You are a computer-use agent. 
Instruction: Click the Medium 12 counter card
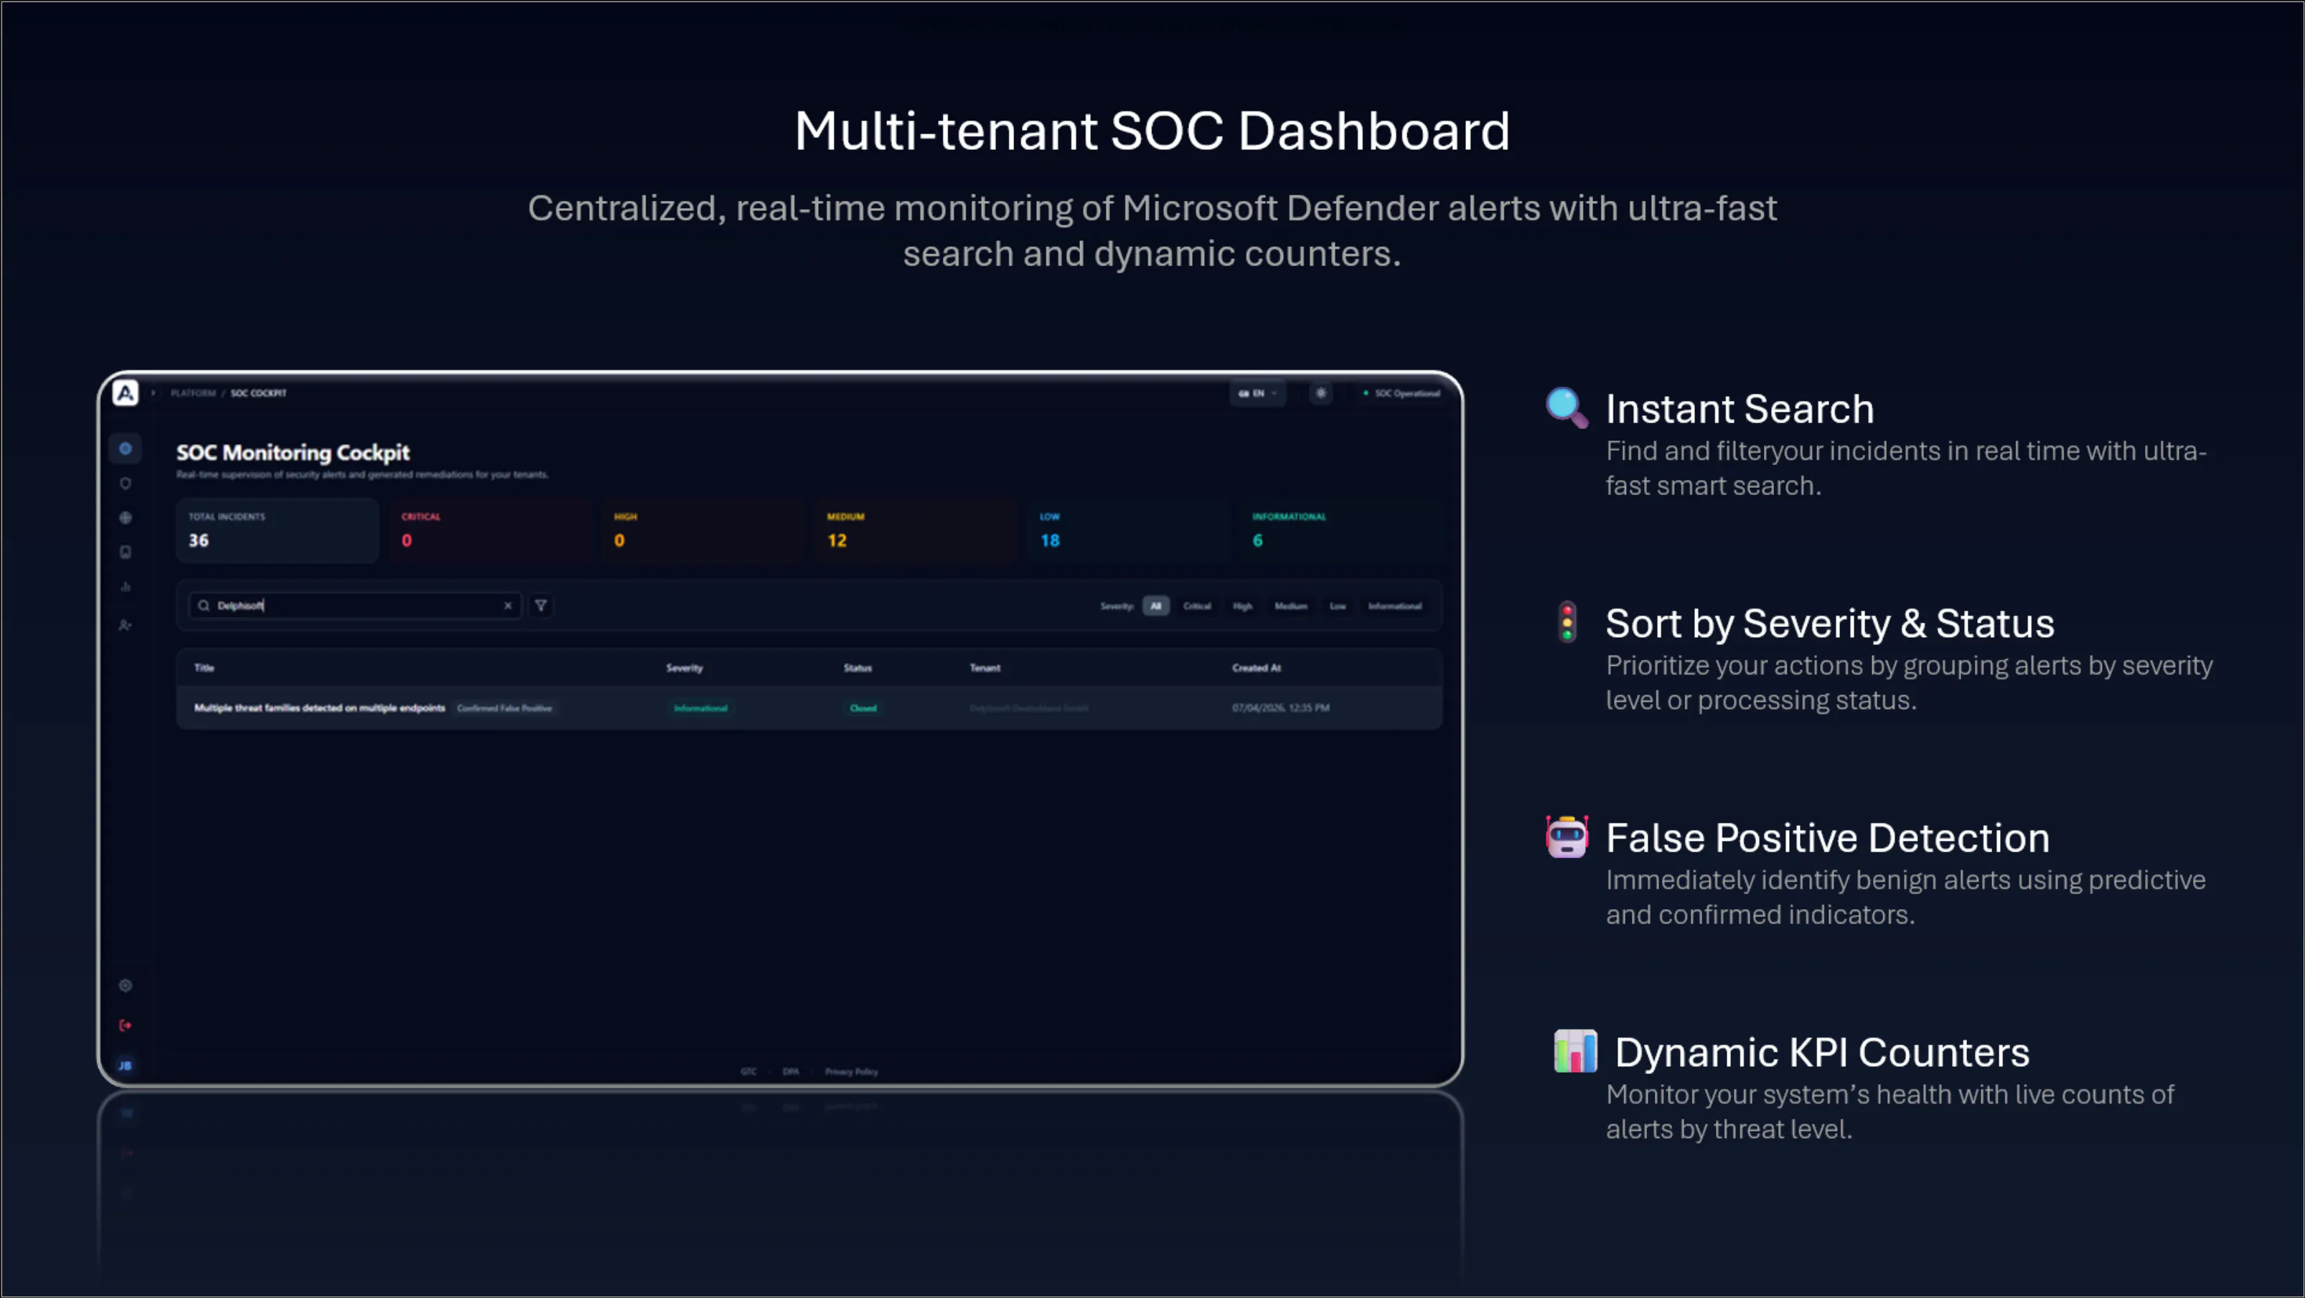916,530
